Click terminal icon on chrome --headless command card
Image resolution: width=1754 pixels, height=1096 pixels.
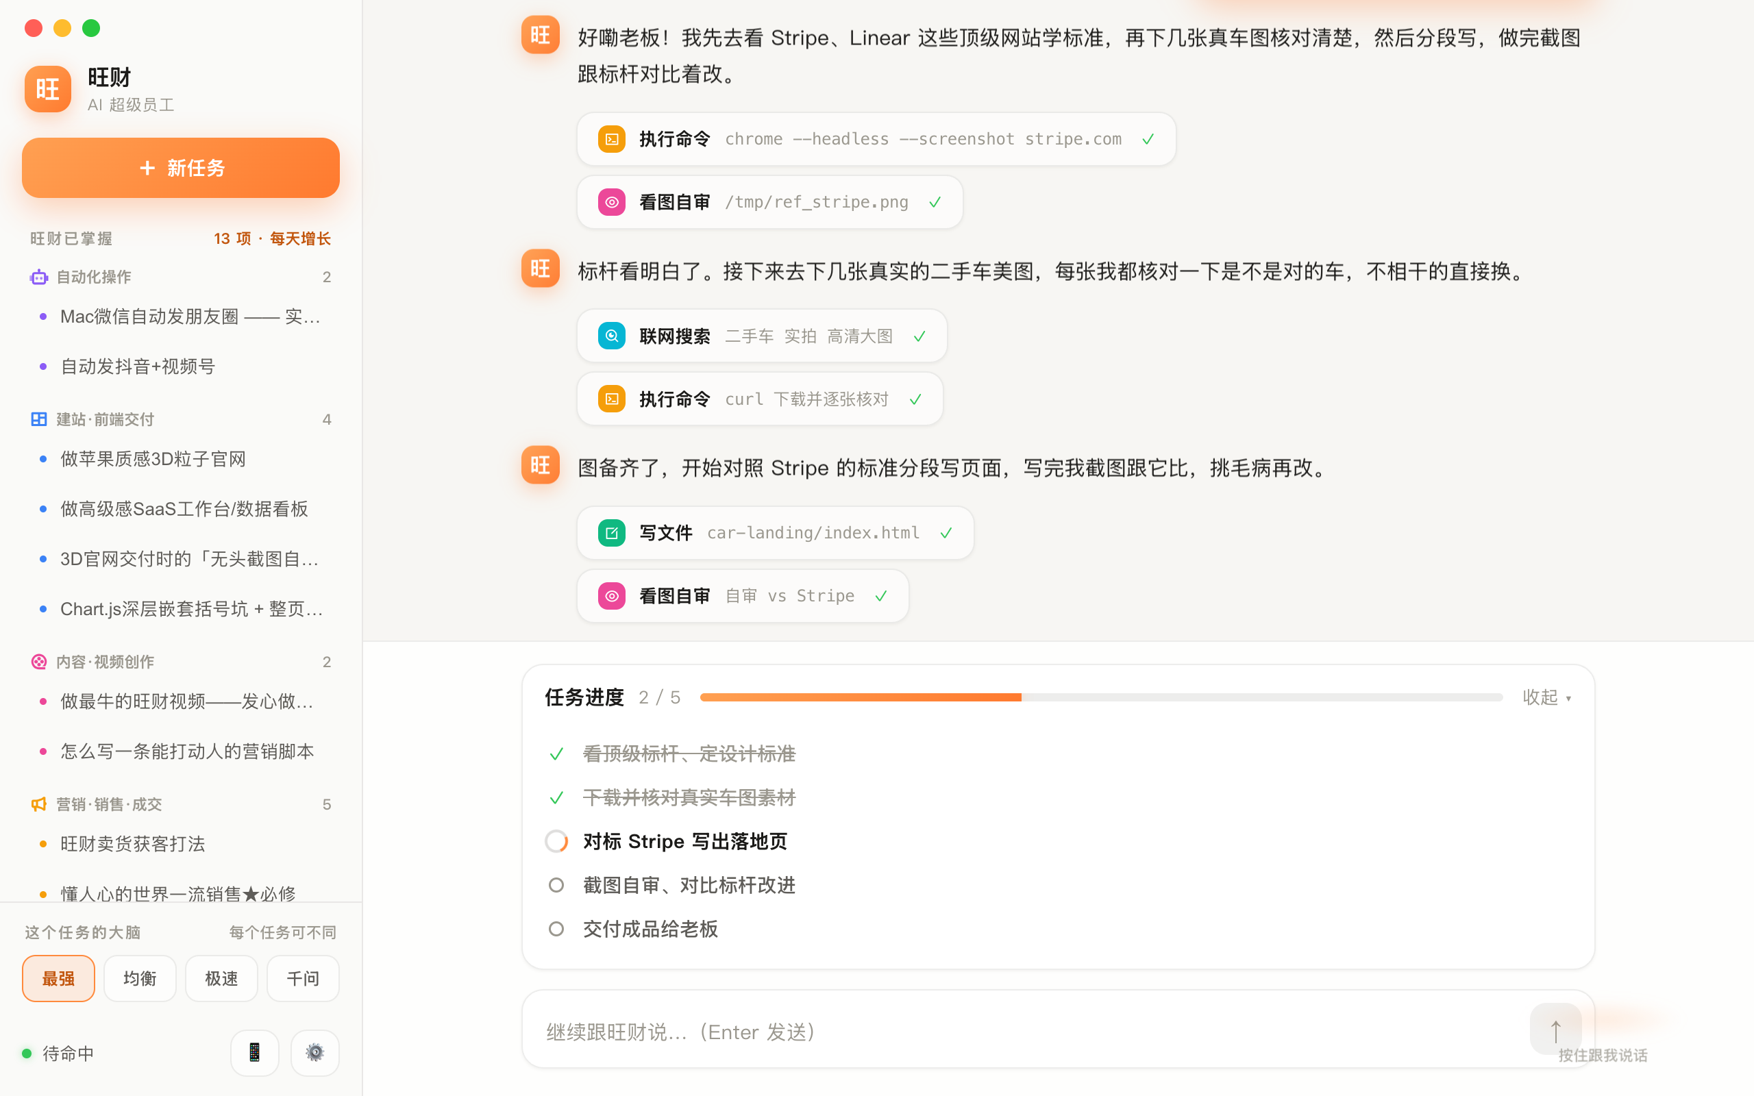612,139
